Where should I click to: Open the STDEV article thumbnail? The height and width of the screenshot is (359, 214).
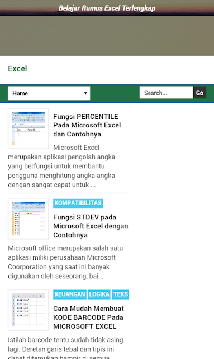[x=28, y=219]
